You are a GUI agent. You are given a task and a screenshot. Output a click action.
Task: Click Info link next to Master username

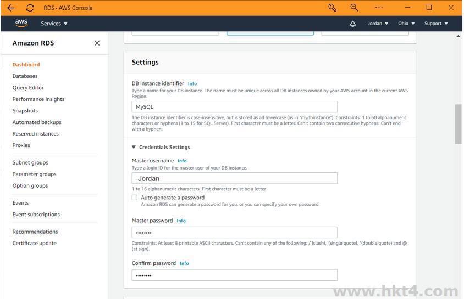[x=182, y=161]
